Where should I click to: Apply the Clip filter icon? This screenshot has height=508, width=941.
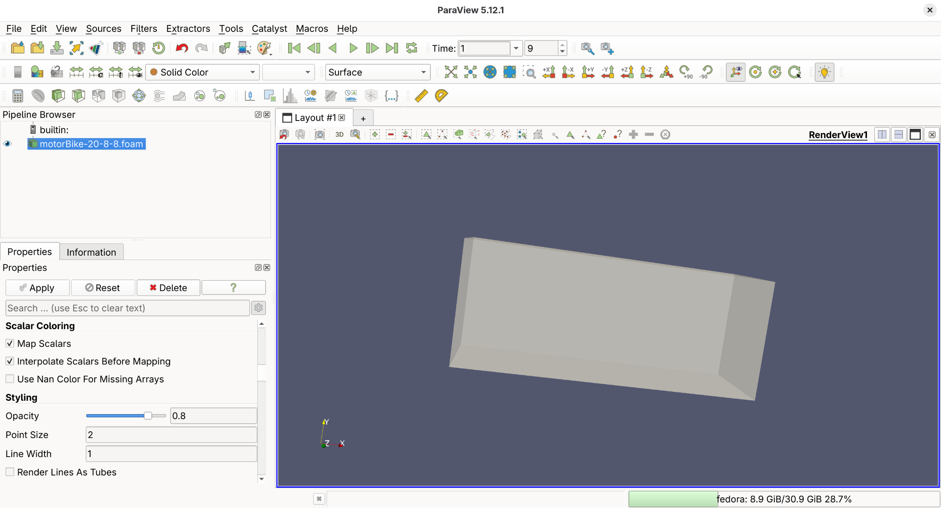pos(58,96)
